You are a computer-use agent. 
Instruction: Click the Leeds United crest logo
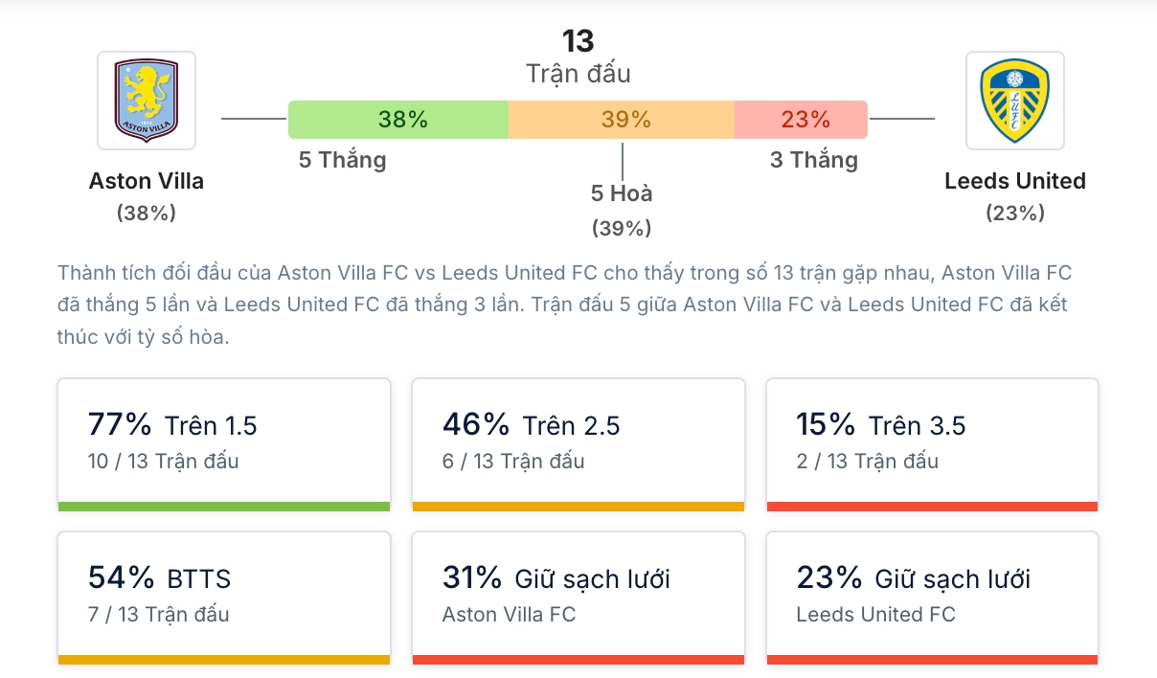pyautogui.click(x=1014, y=99)
